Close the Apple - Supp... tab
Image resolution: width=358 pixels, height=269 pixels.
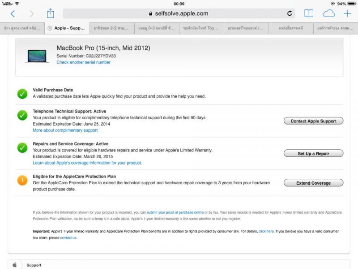click(50, 28)
